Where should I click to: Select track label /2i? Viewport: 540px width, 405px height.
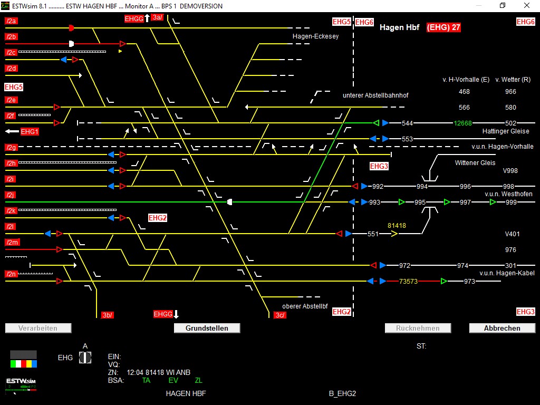point(11,179)
